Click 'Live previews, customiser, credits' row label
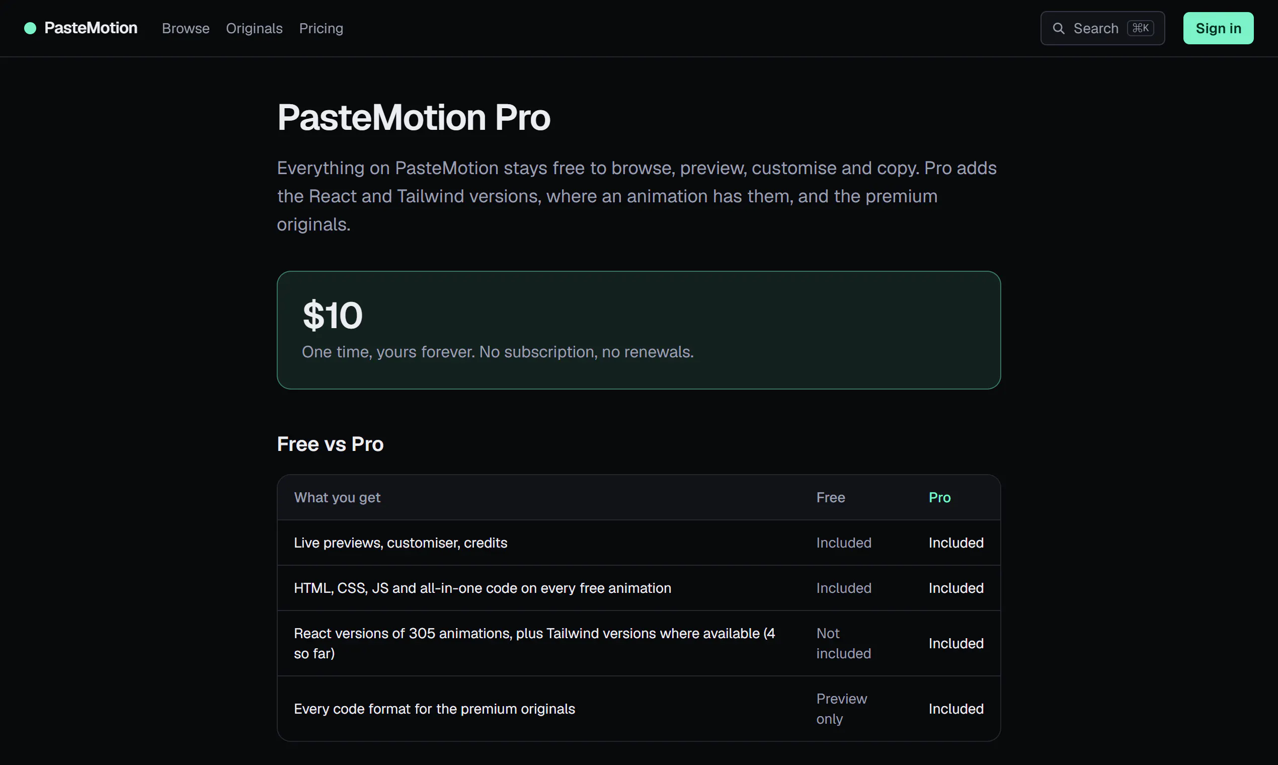The width and height of the screenshot is (1278, 765). coord(401,543)
